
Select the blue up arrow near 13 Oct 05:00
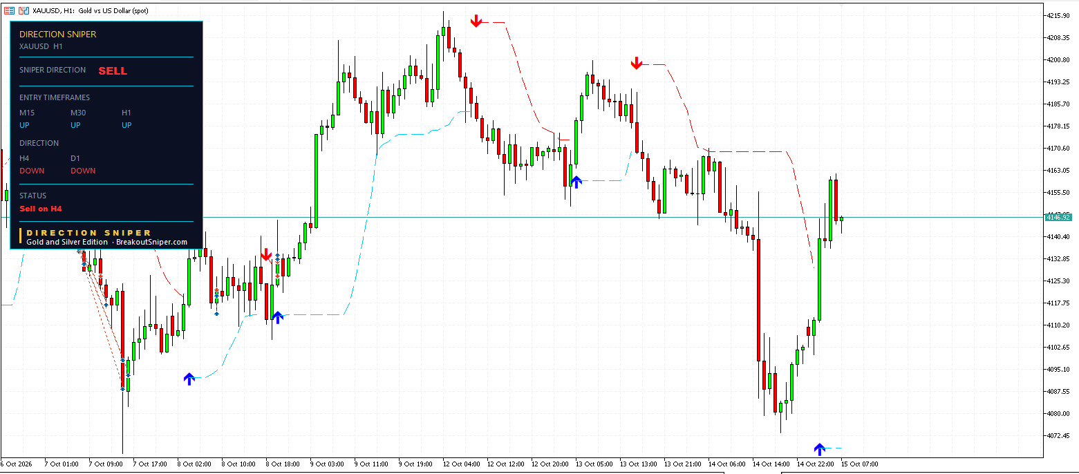pyautogui.click(x=576, y=181)
